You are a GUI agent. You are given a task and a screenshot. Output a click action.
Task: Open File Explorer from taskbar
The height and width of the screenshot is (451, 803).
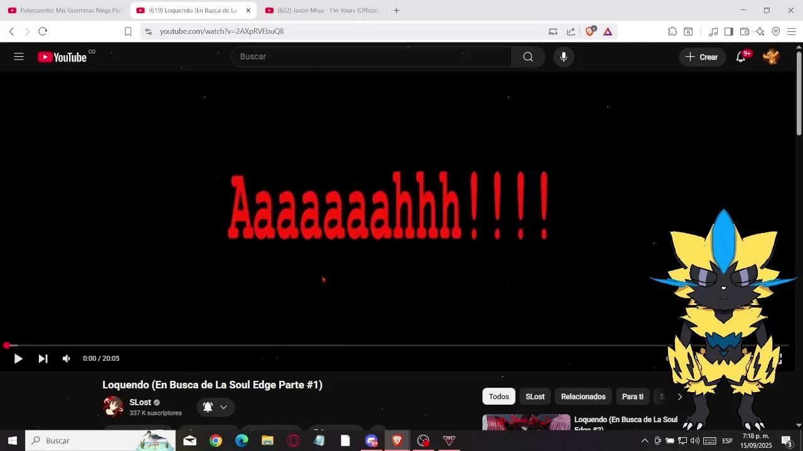(268, 441)
